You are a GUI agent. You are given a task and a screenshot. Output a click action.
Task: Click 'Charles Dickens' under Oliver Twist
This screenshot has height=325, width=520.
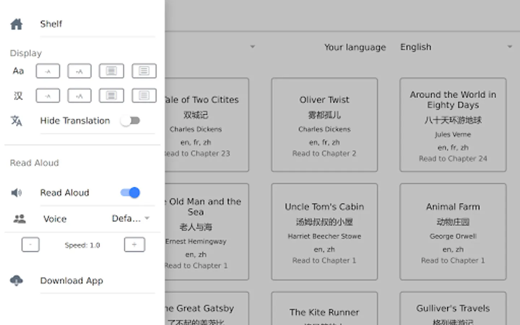click(324, 129)
